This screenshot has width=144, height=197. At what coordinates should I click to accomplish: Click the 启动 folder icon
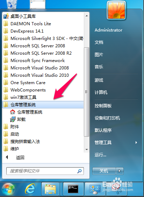[6, 134]
